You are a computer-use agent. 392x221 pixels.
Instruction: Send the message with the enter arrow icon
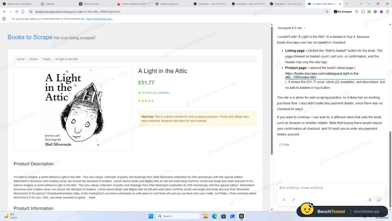[379, 200]
